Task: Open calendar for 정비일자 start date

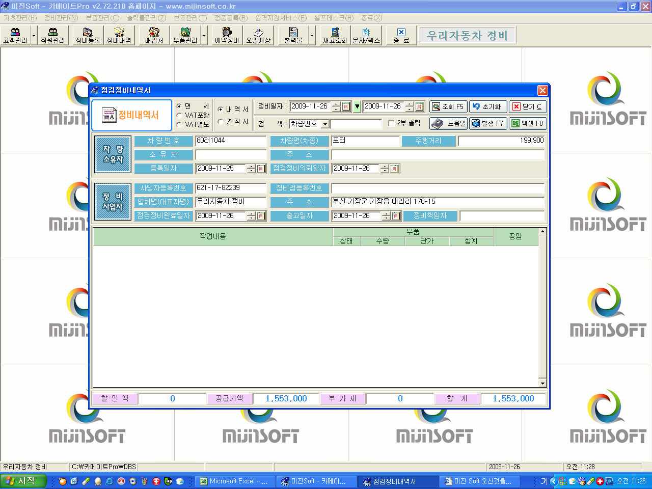Action: point(346,106)
